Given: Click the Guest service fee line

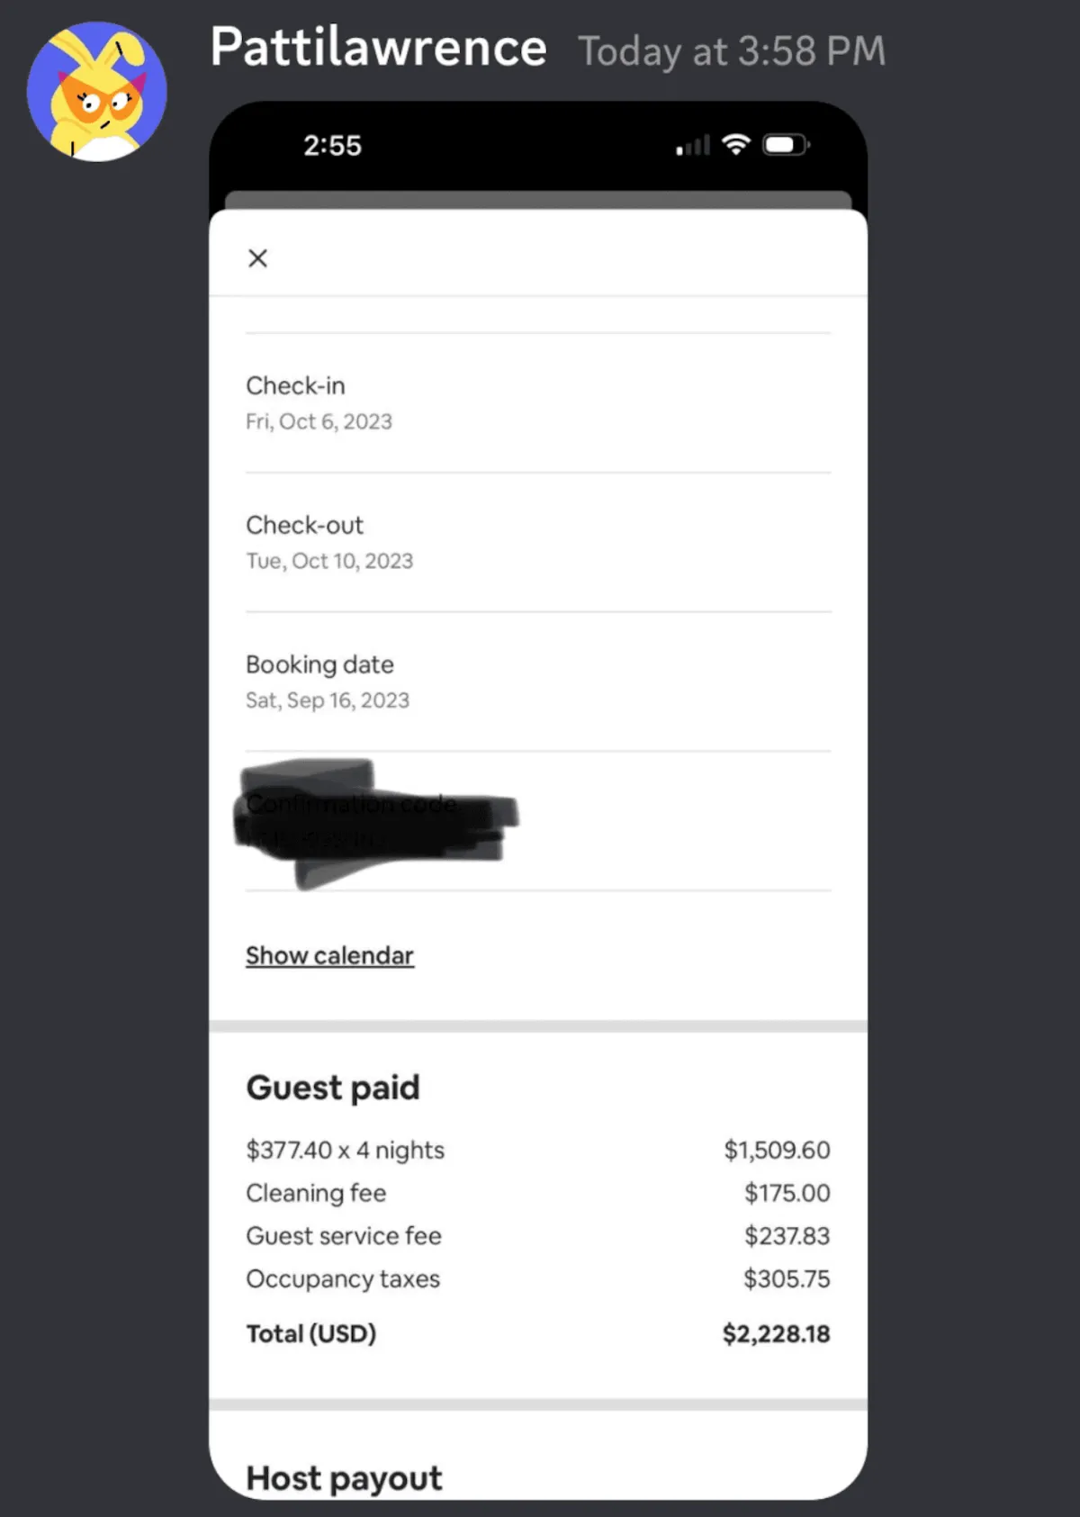Looking at the screenshot, I should [x=538, y=1236].
